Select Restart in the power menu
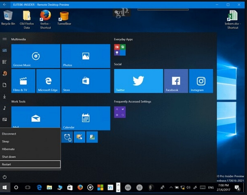247x195 pixels. point(30,164)
